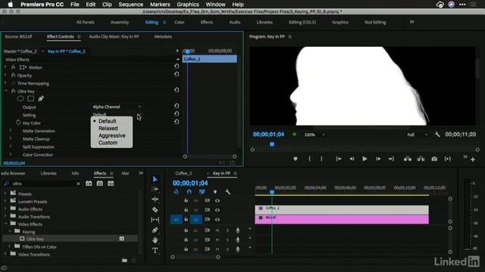Toggle V3 track output eye
This screenshot has width=485, height=272.
(217, 200)
